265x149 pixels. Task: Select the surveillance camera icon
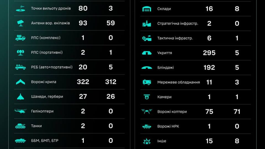pos(147,97)
